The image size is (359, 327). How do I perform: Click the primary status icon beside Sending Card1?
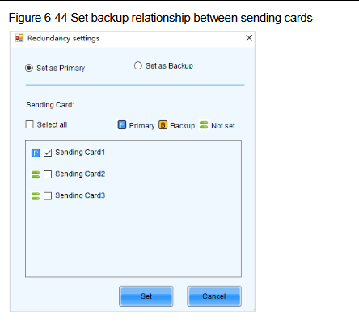coord(36,153)
